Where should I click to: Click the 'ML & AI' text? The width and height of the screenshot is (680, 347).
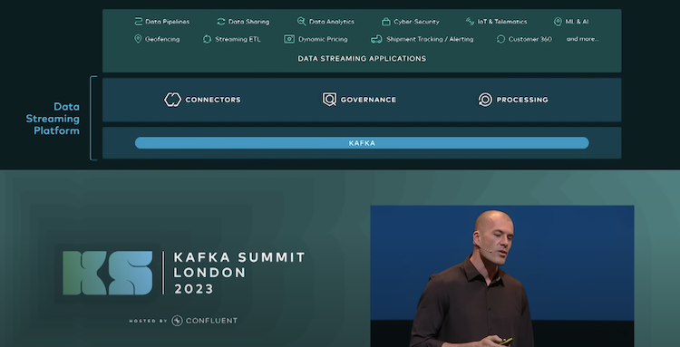click(577, 21)
